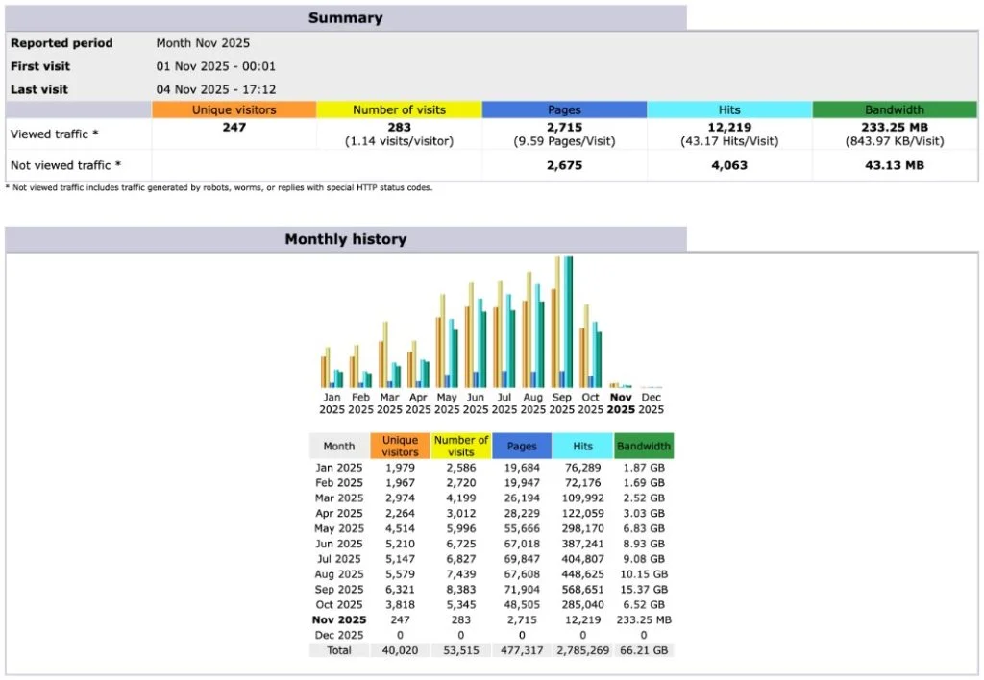
Task: Click the Monthly history section title
Action: click(x=345, y=239)
